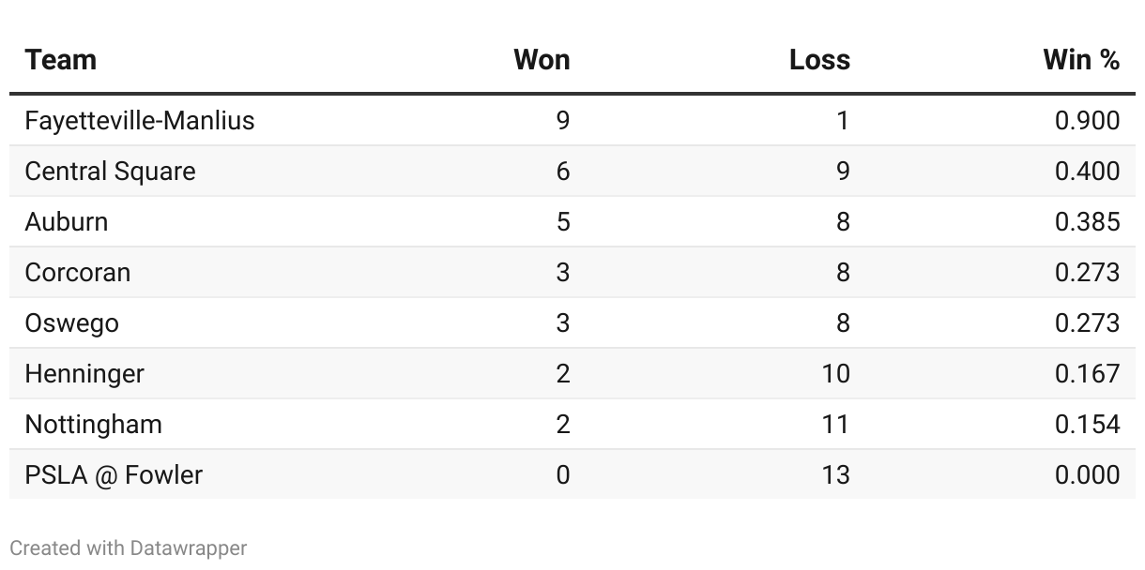Click the Corcoran row label

coord(78,273)
